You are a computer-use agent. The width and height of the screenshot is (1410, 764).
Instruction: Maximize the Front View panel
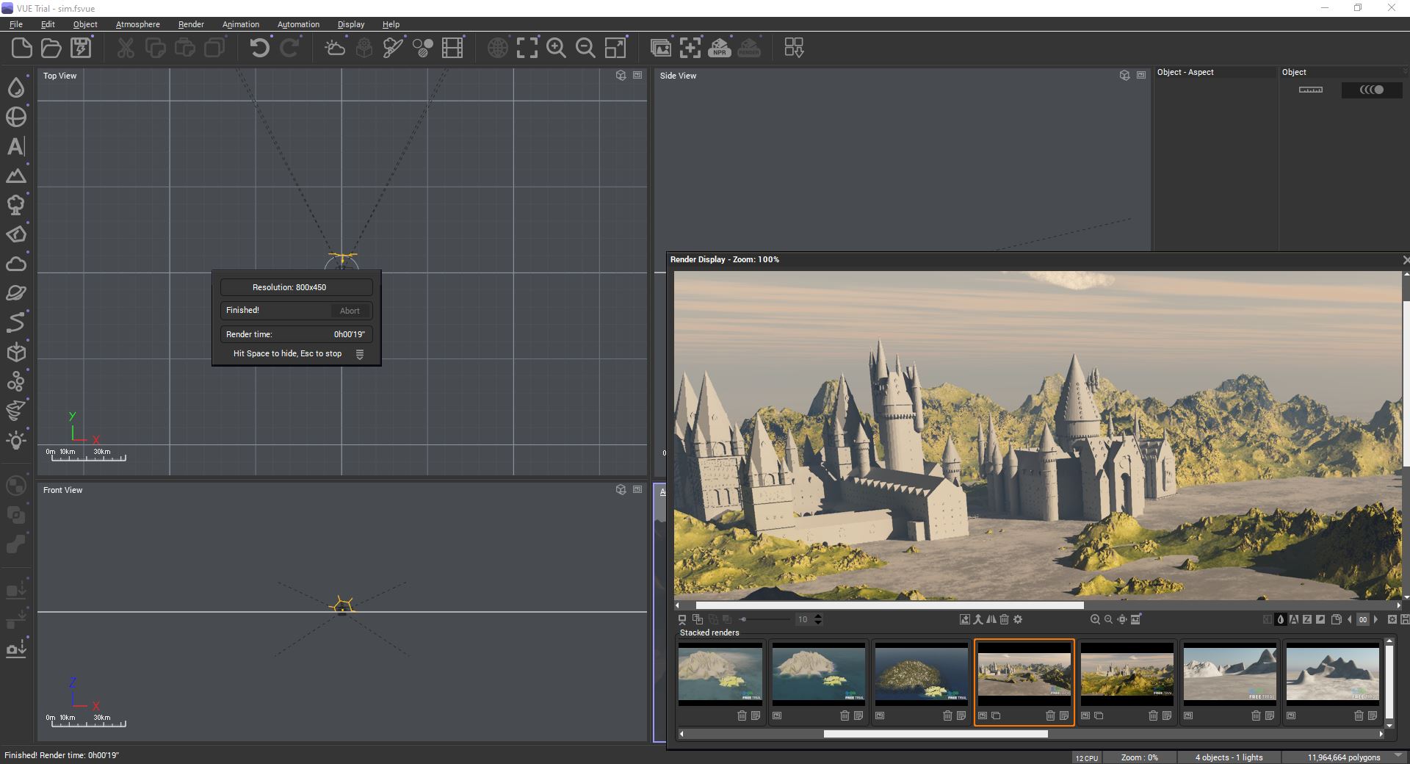[637, 489]
